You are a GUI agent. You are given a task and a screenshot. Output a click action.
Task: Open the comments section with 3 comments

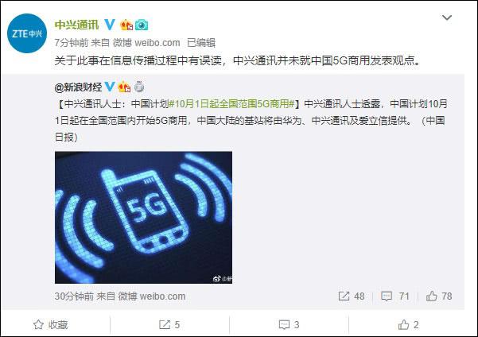(x=289, y=325)
